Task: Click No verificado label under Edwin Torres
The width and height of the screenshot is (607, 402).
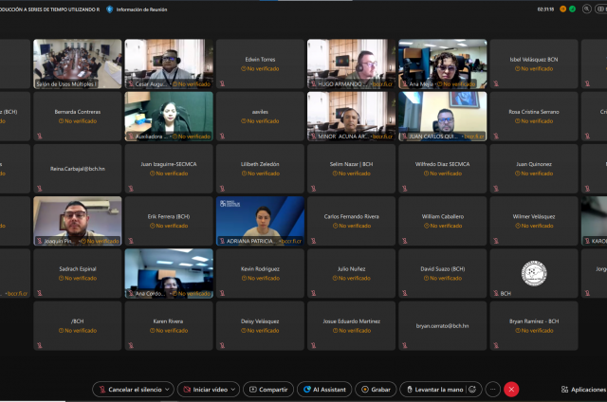Action: (x=260, y=68)
